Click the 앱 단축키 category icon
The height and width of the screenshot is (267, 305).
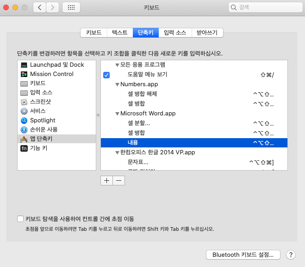point(24,139)
